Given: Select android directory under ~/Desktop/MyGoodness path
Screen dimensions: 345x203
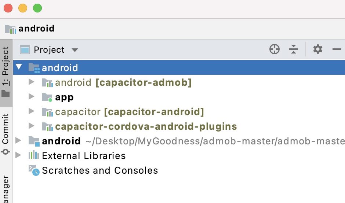Looking at the screenshot, I should pyautogui.click(x=61, y=141).
